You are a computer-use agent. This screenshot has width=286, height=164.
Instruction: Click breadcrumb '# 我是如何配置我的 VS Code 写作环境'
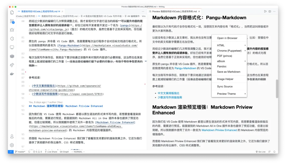point(101,16)
